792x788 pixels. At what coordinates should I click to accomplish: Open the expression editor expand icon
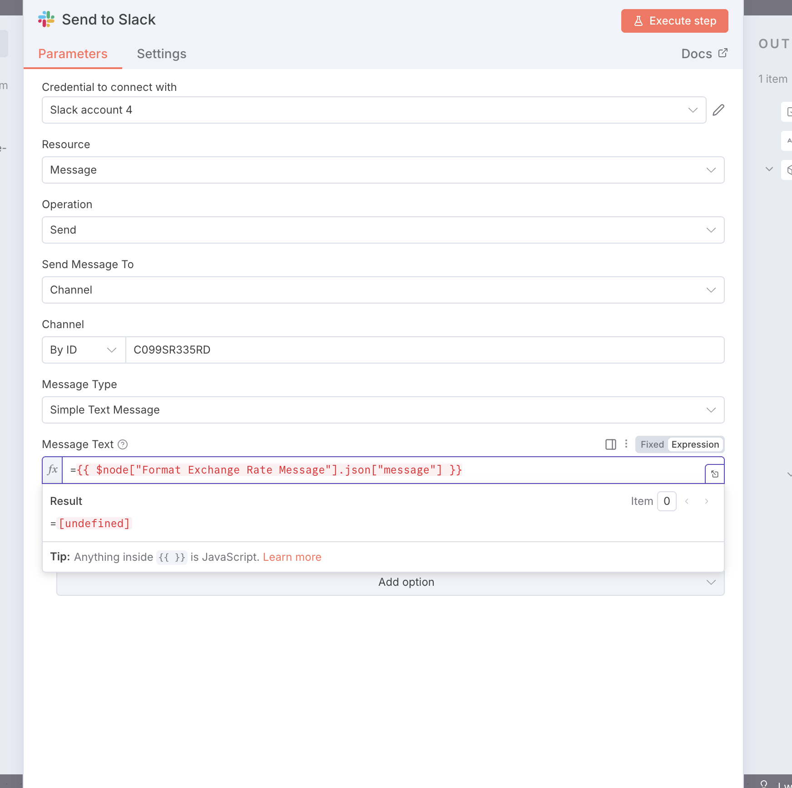715,474
